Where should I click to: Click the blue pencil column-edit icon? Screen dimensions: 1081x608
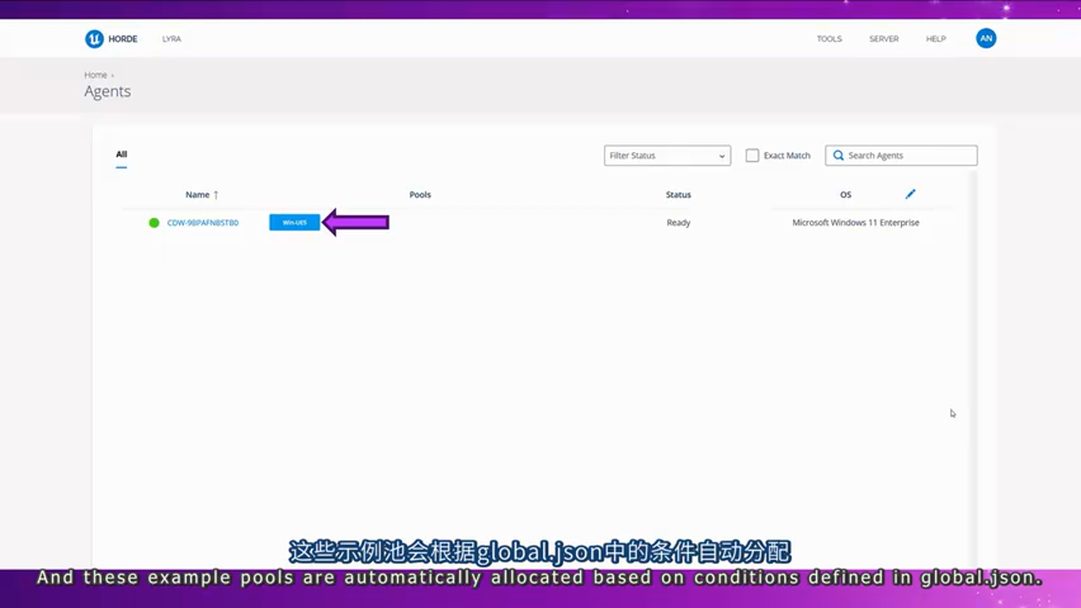(x=910, y=194)
